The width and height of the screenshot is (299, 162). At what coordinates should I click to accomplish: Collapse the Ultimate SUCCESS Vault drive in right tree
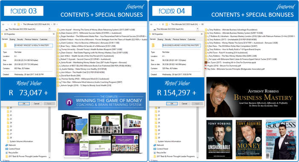point(197,29)
